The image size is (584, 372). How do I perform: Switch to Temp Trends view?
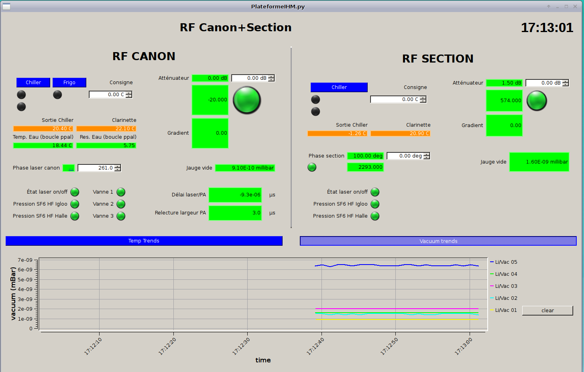coord(144,241)
